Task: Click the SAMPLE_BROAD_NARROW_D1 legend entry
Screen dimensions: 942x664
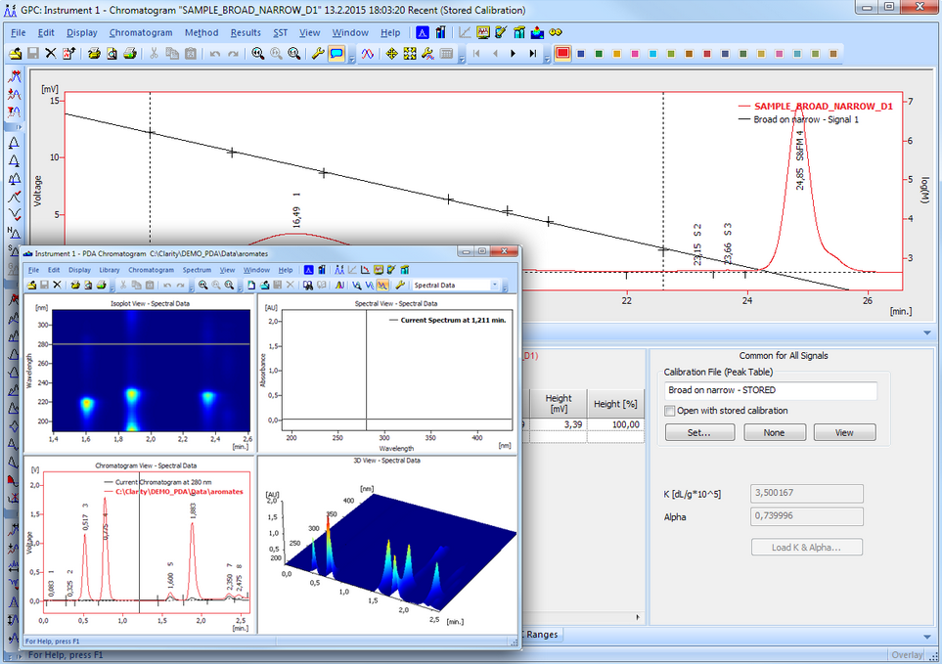Action: 823,107
